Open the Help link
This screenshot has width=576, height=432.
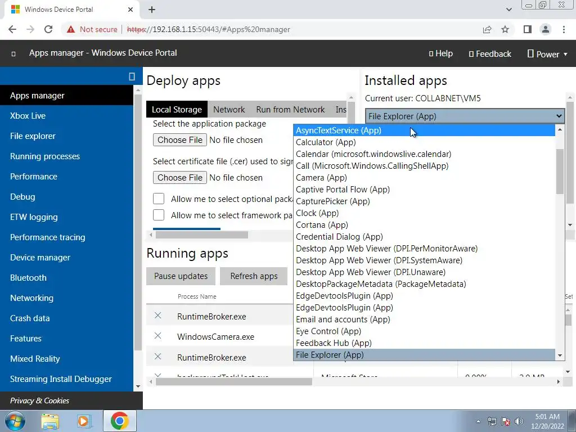(x=441, y=53)
